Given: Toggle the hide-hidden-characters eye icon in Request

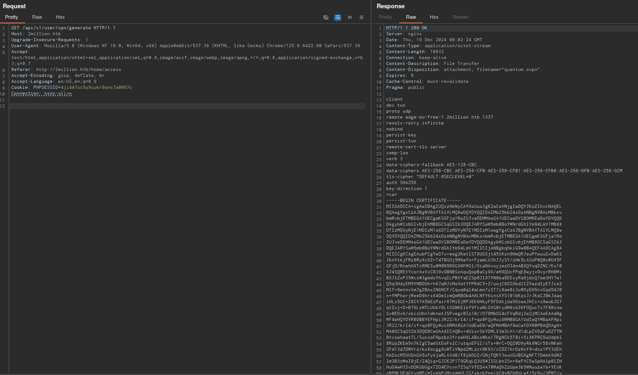Looking at the screenshot, I should coord(326,17).
